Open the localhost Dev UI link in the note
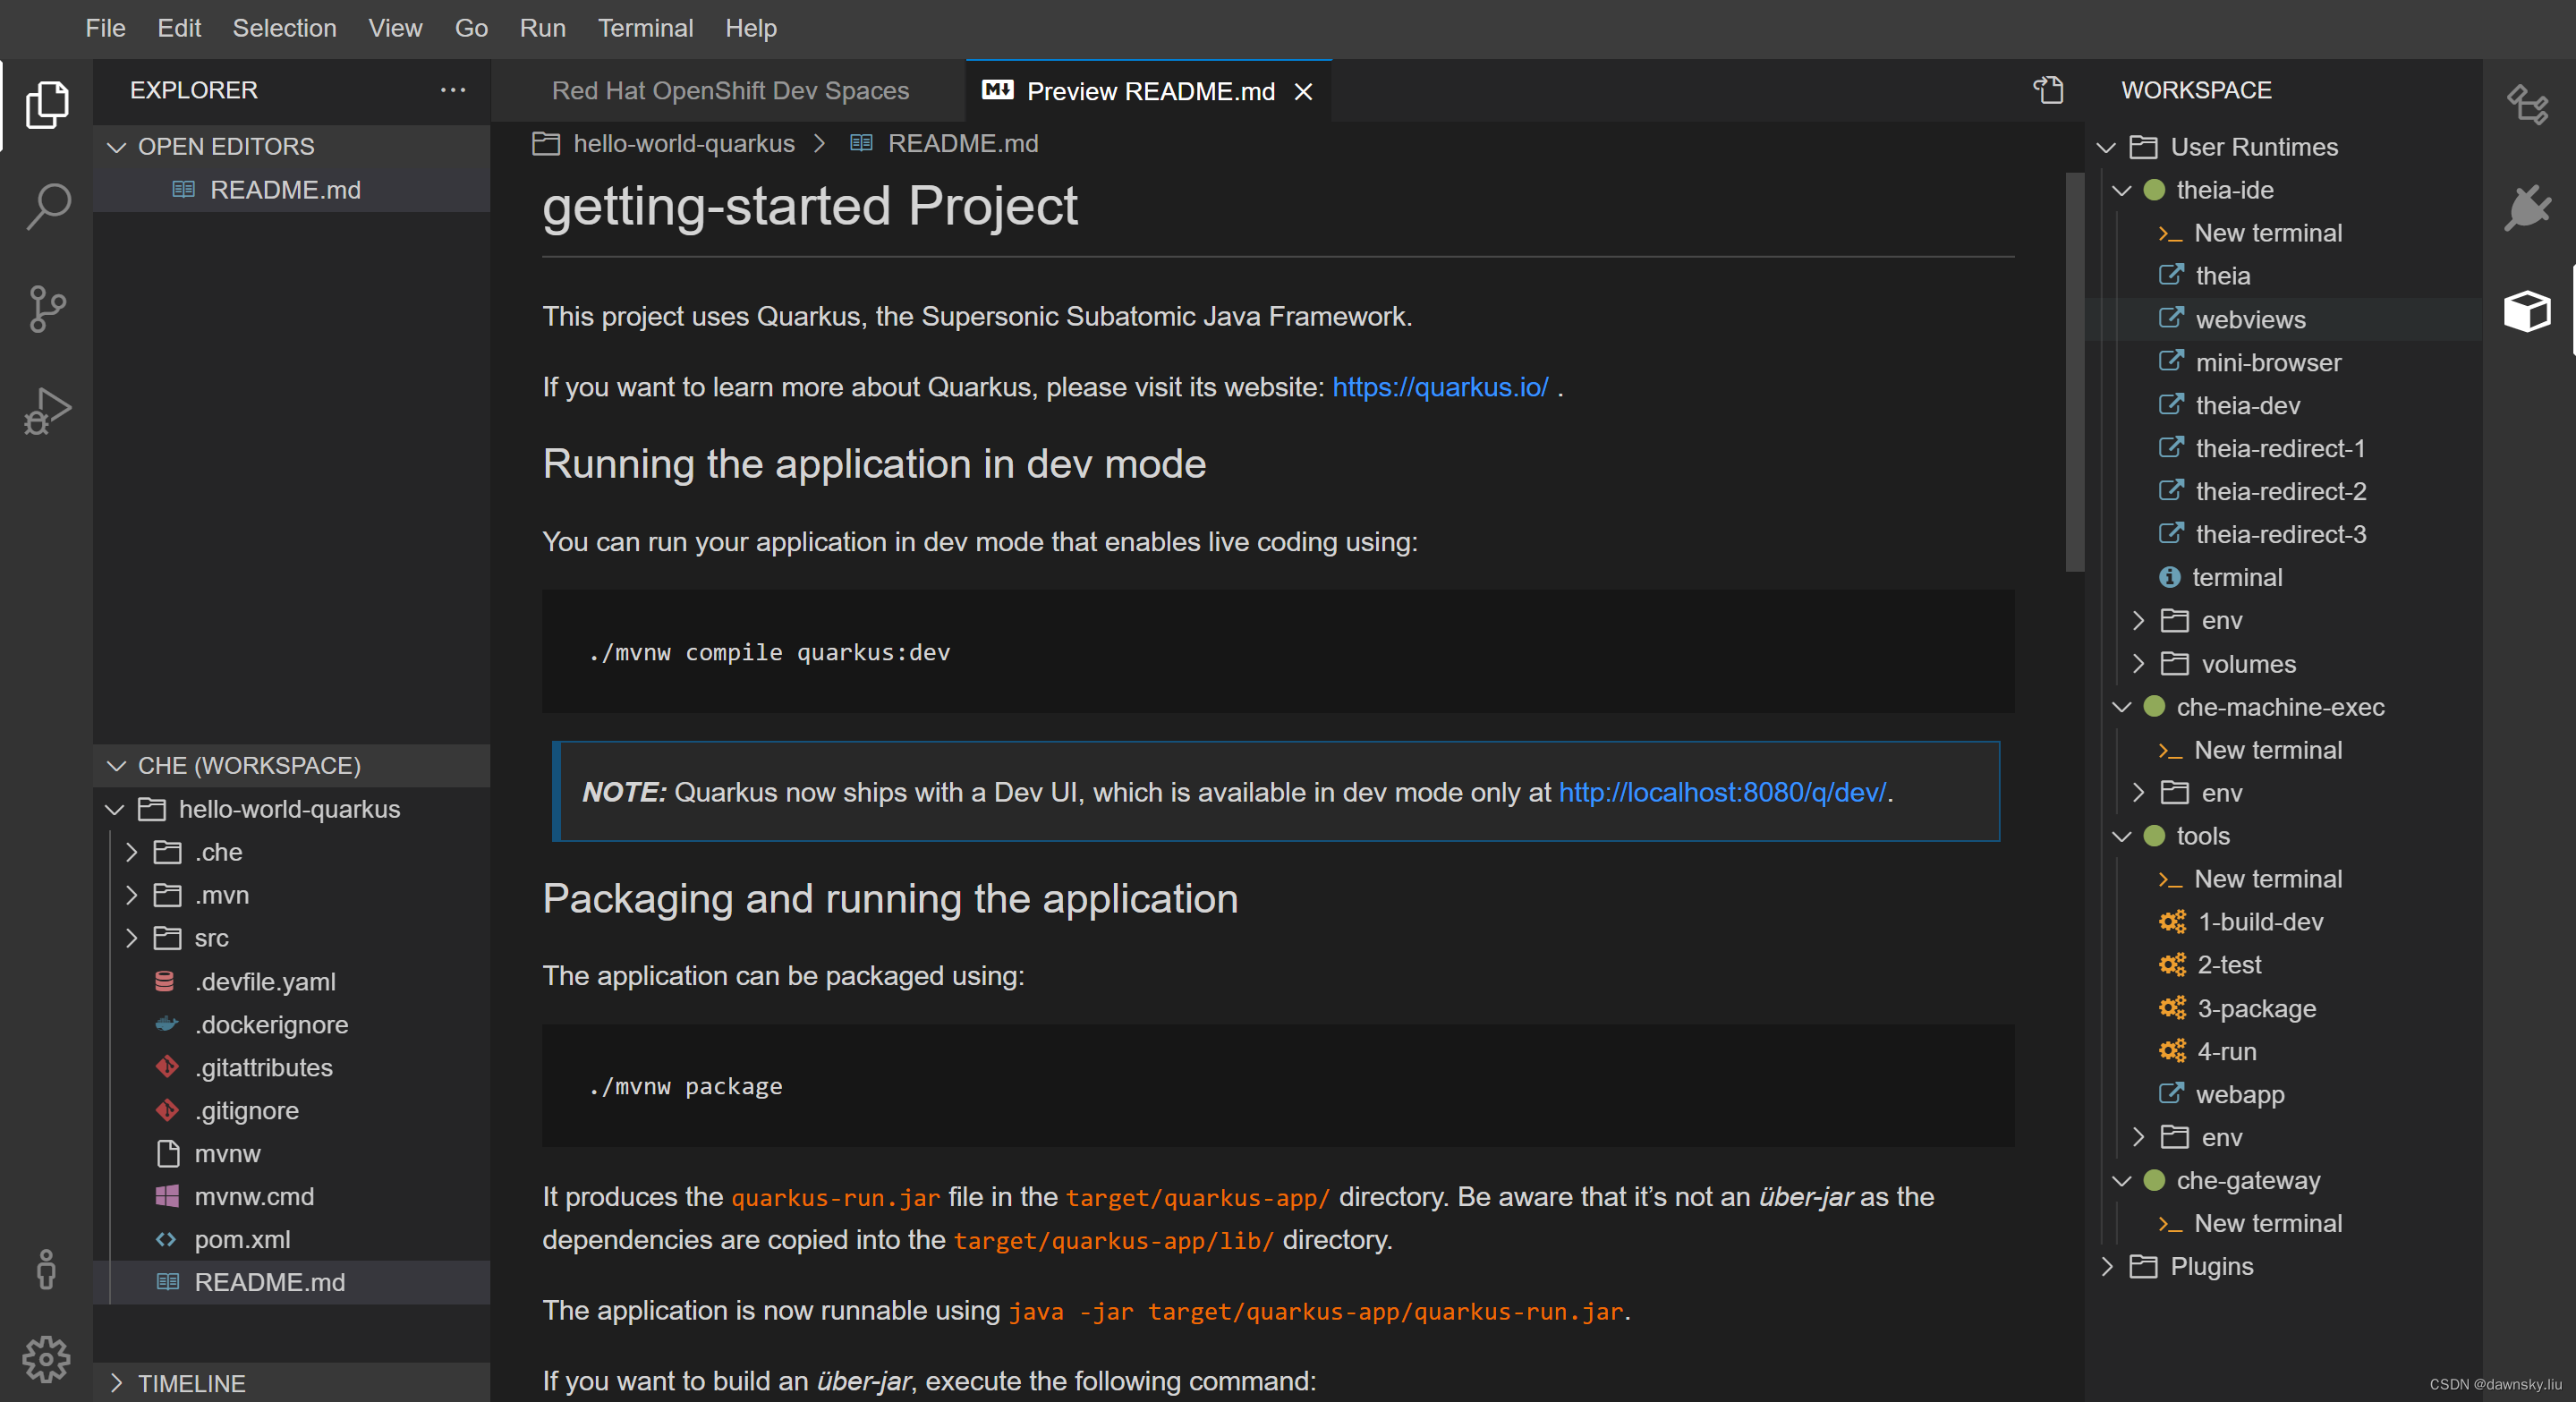 [1720, 792]
